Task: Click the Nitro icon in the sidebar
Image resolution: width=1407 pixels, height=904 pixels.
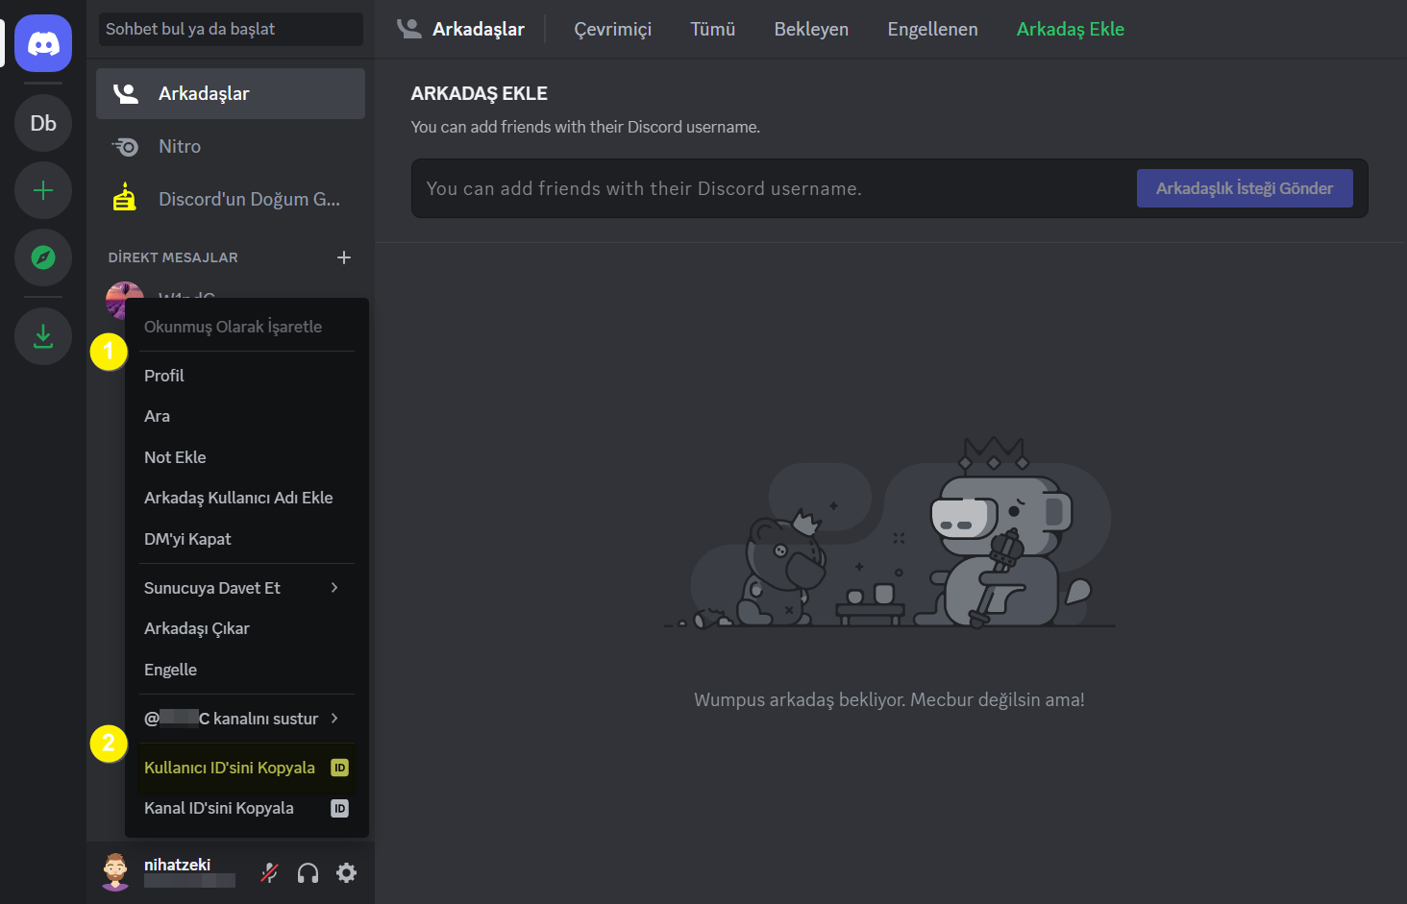Action: coord(126,146)
